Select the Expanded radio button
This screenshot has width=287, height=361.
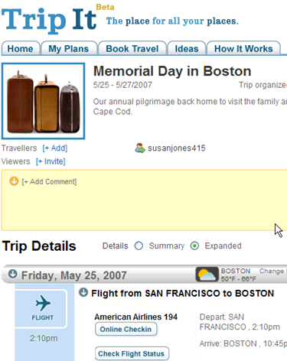194,246
